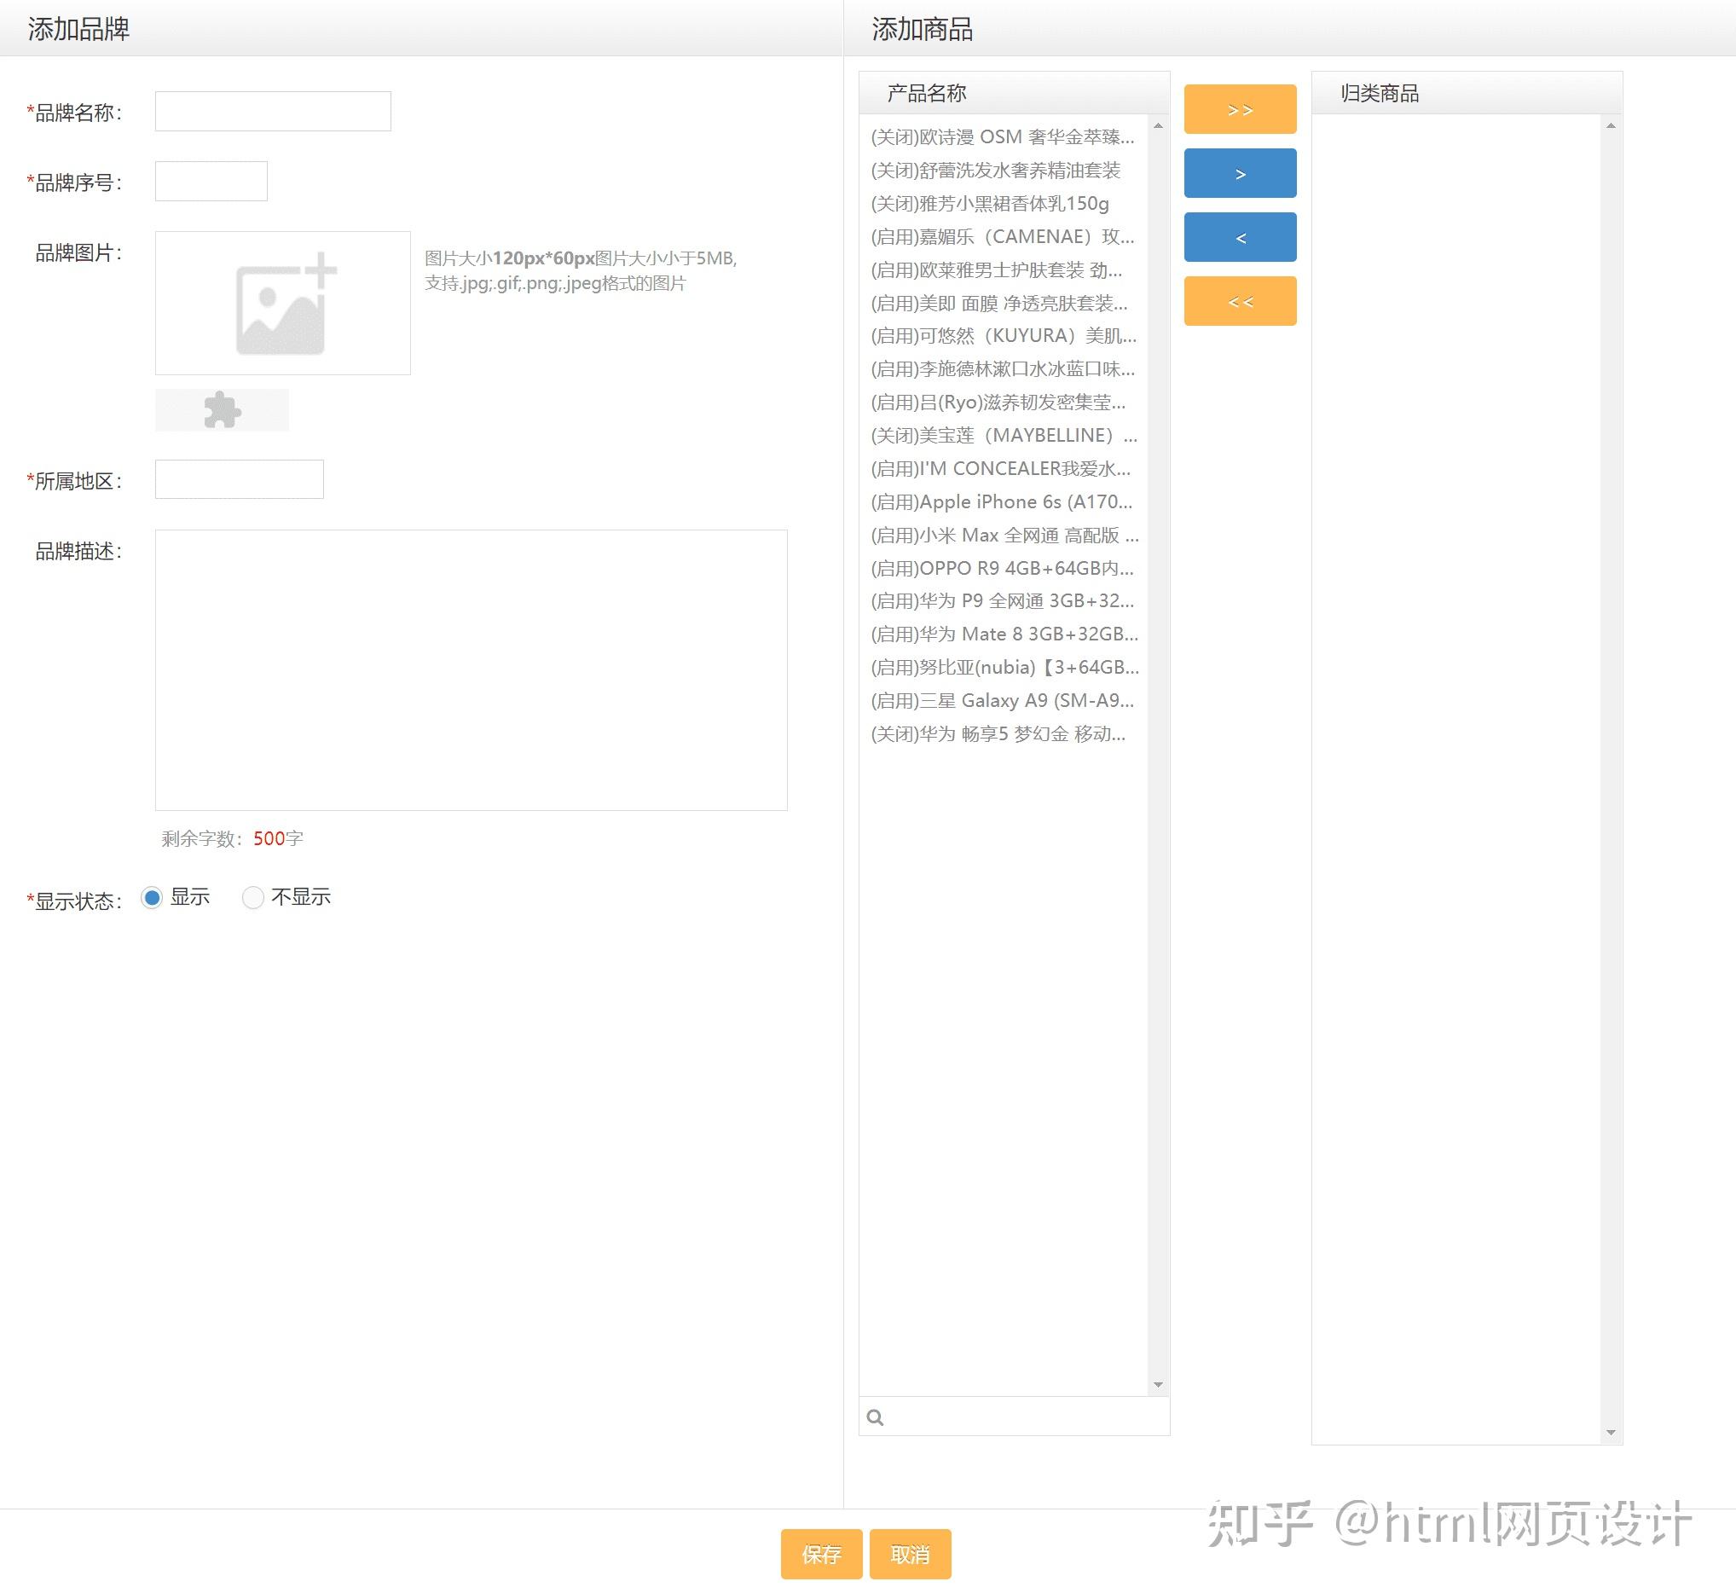
Task: Click the puzzle-piece plugin upload icon
Action: click(x=223, y=409)
